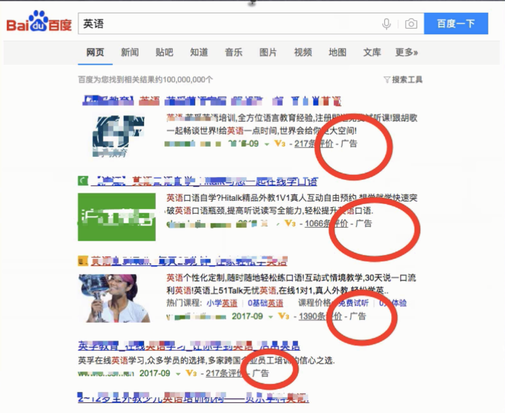Expand dropdown arrow after 2017-09 in third result

(270, 317)
